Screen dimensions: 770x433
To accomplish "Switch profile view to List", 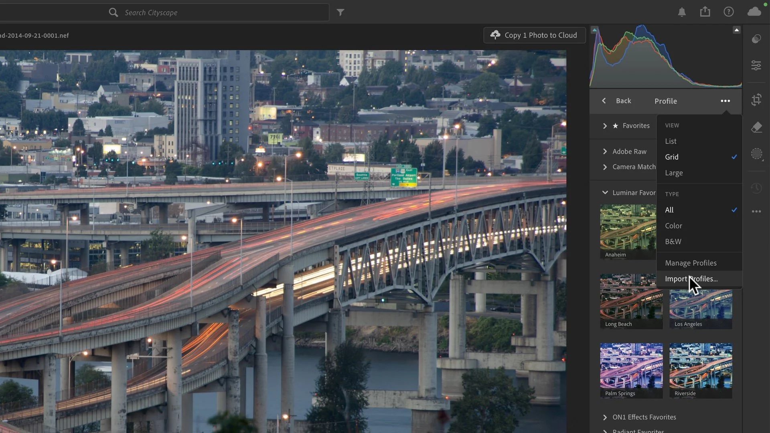I will tap(671, 141).
